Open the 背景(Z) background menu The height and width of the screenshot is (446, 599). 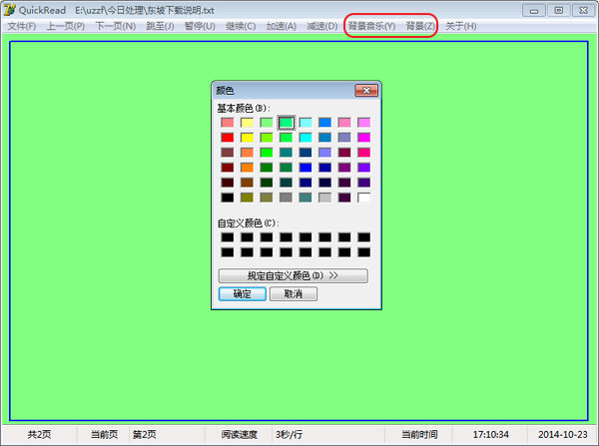(x=420, y=26)
